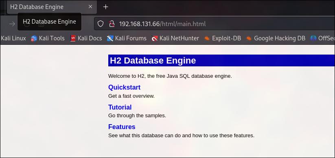Open the Exploit-DB bookmark
The height and width of the screenshot is (158, 335).
point(222,38)
